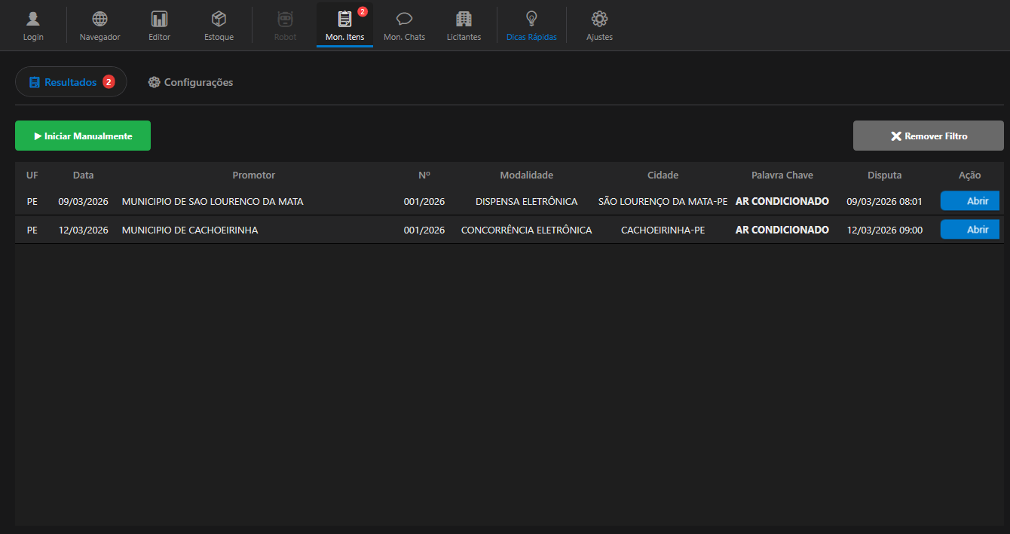
Task: Switch to the Resultados tab
Action: (71, 82)
